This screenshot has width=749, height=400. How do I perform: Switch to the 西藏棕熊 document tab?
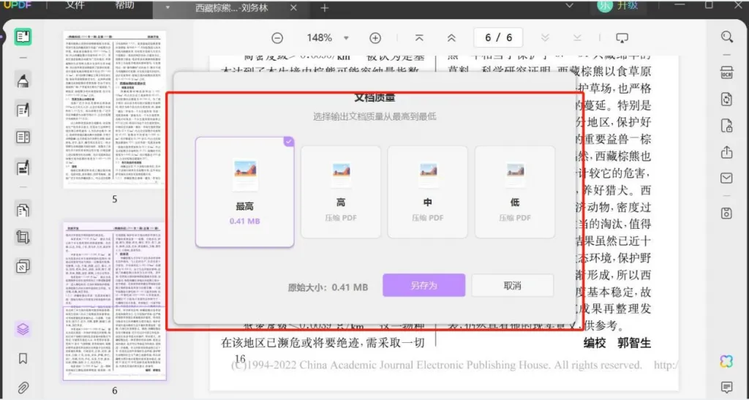click(232, 8)
